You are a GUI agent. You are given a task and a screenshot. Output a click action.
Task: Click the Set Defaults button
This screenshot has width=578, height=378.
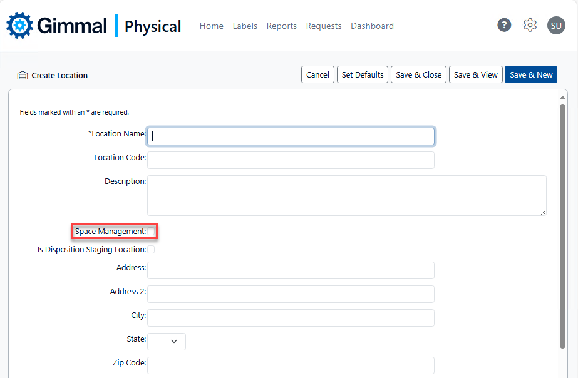coord(363,74)
